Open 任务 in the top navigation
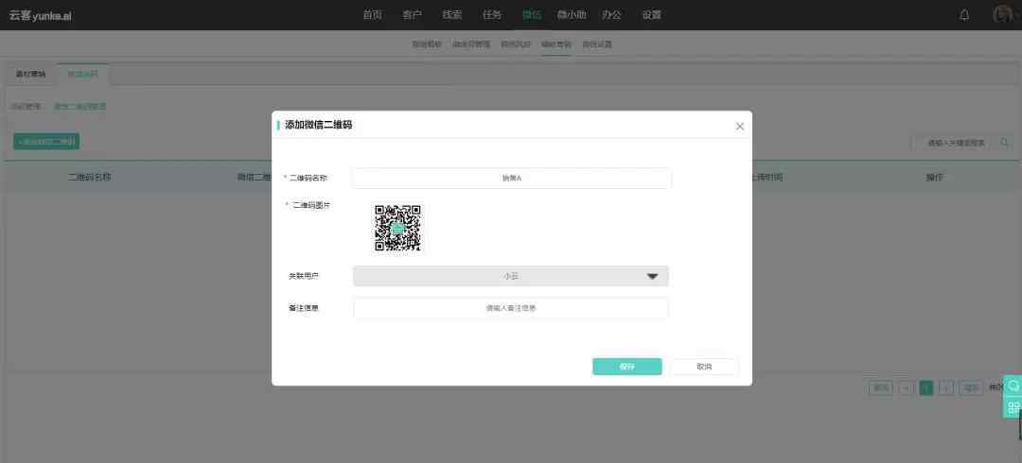This screenshot has width=1022, height=463. click(491, 15)
